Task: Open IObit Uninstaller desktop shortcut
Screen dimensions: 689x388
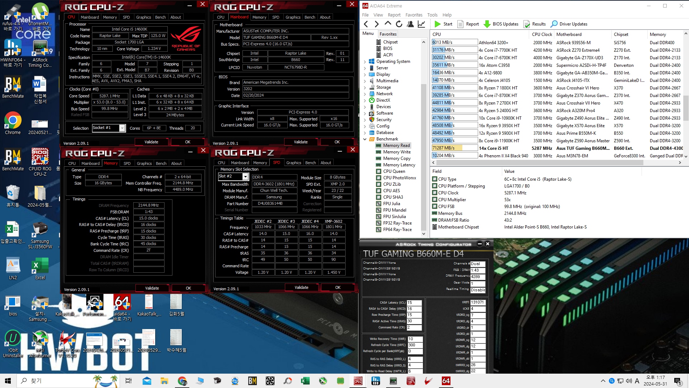Action: [x=13, y=344]
